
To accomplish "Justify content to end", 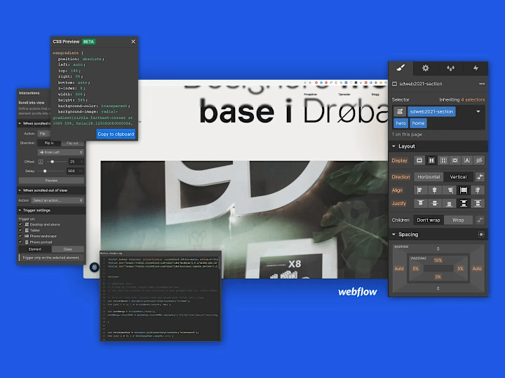I will [x=450, y=204].
